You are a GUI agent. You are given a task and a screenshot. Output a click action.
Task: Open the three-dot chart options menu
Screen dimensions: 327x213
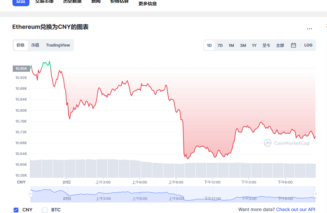[309, 29]
